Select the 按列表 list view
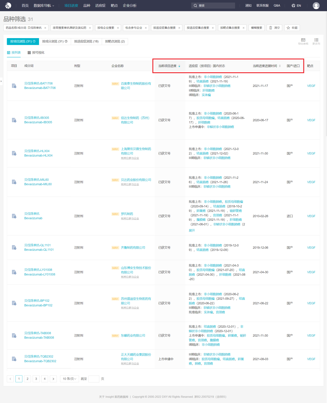 click(14, 53)
